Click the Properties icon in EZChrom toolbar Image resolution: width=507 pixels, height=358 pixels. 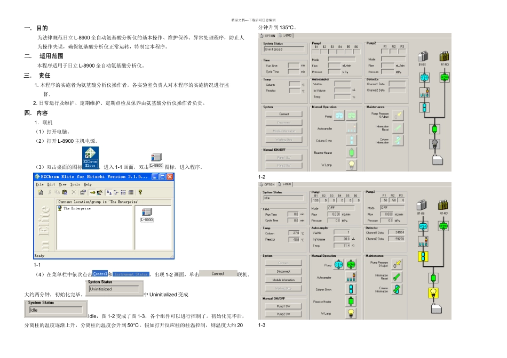[83, 192]
